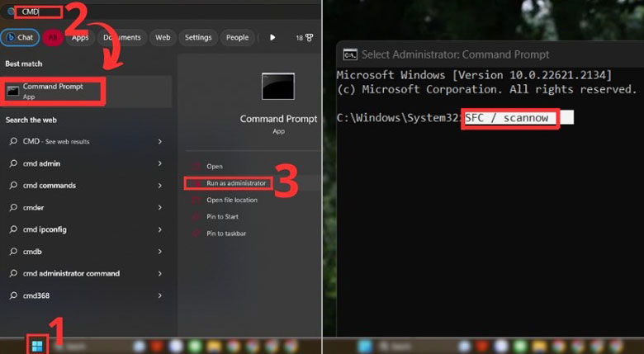Switch to the People filter tab

[x=238, y=37]
